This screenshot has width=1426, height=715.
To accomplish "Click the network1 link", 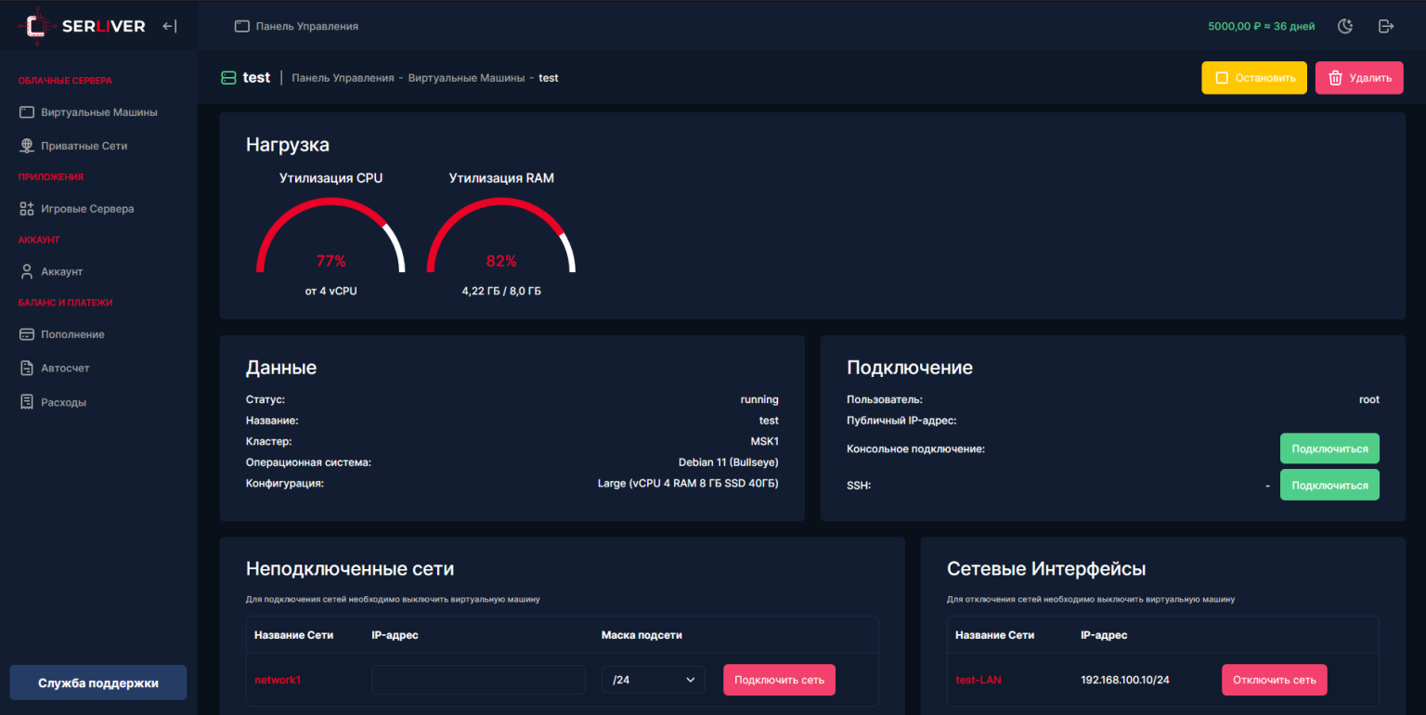I will [278, 680].
